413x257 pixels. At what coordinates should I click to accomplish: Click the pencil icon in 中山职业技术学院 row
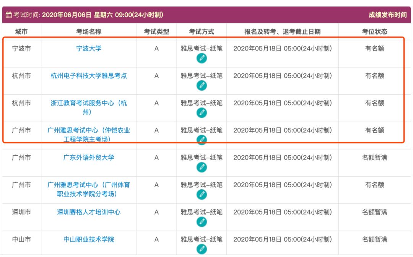(x=202, y=249)
